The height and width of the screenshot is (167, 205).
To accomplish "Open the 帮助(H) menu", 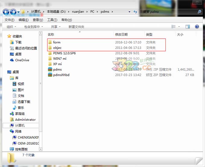I will (x=67, y=20).
